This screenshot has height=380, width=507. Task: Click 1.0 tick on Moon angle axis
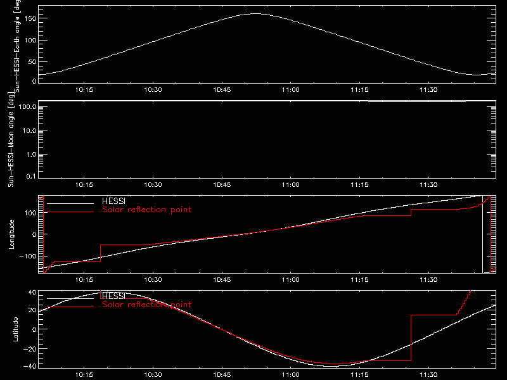[x=31, y=155]
